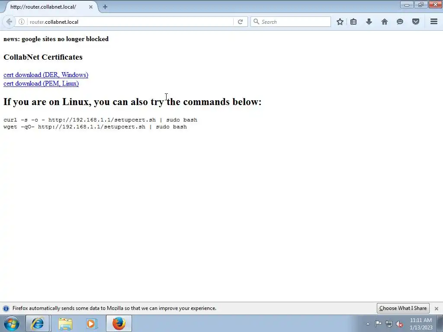Open Action Center flag icon
Image resolution: width=443 pixels, height=332 pixels.
tap(378, 324)
